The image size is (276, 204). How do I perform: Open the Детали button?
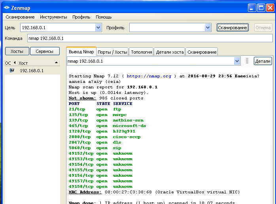click(x=263, y=61)
